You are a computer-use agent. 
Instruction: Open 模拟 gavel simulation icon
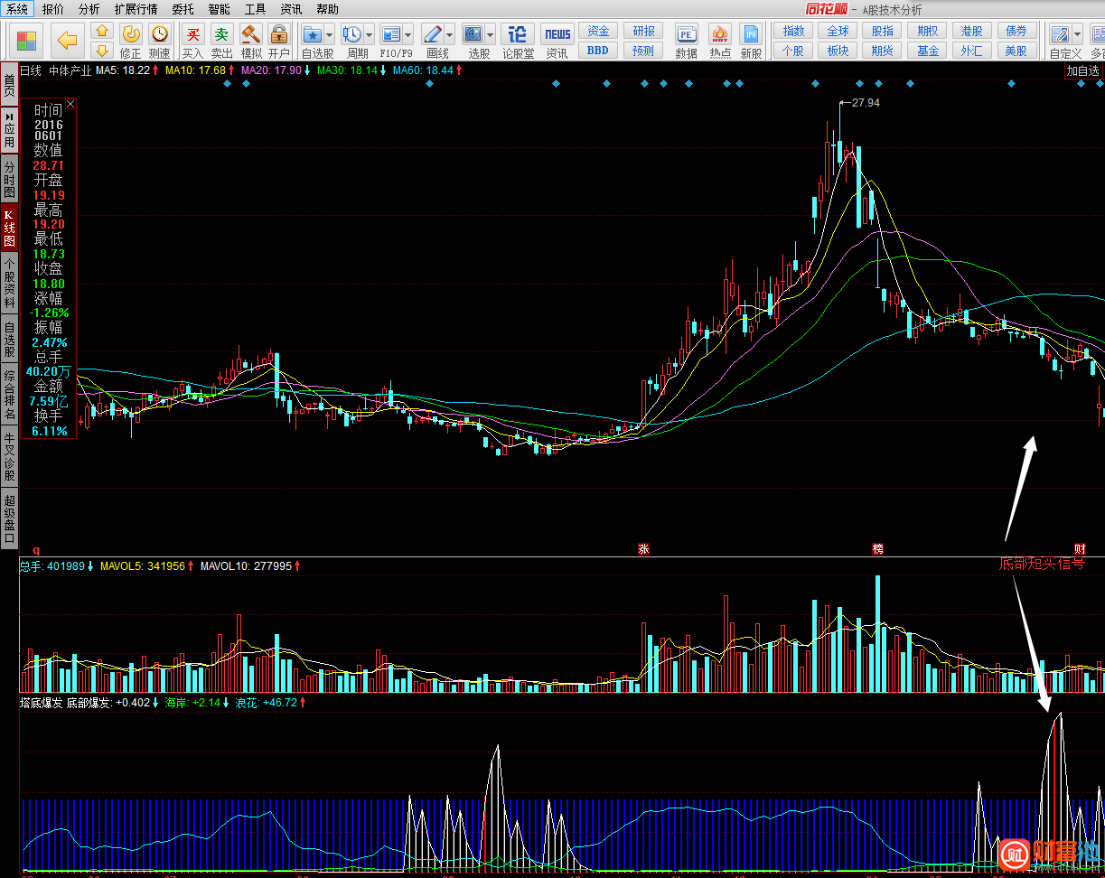[x=250, y=34]
